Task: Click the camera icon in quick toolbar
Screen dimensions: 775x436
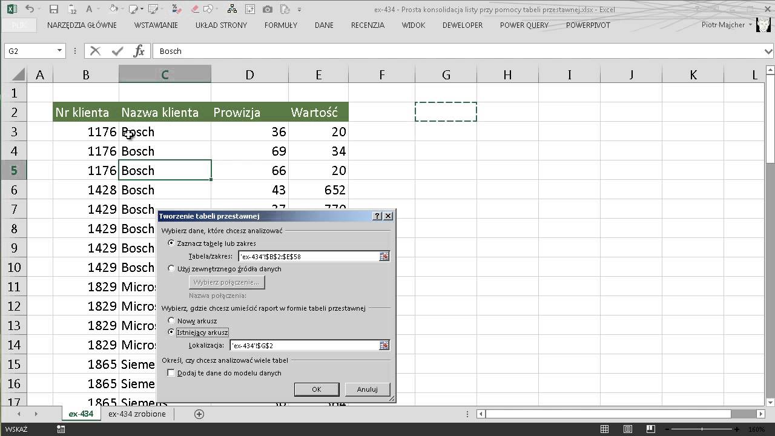Action: point(268,9)
